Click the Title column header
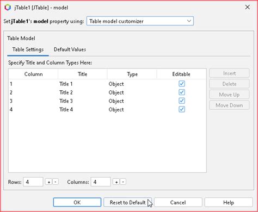This screenshot has width=258, height=212. [x=83, y=74]
